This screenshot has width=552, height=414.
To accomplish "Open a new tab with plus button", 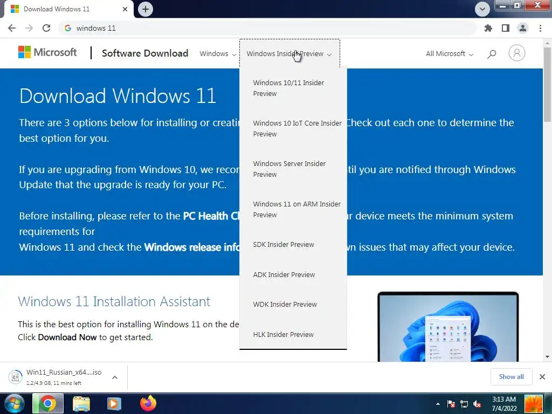I will coord(146,9).
